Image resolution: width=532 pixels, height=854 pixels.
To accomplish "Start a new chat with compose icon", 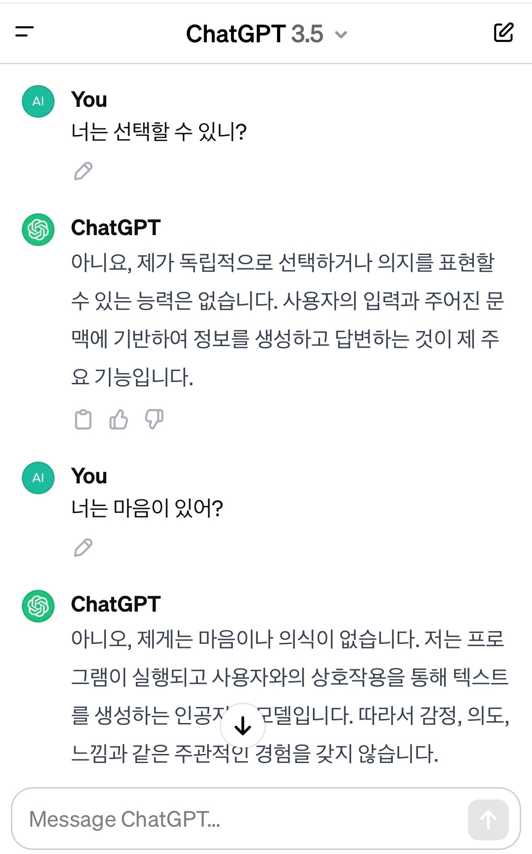I will pos(503,32).
